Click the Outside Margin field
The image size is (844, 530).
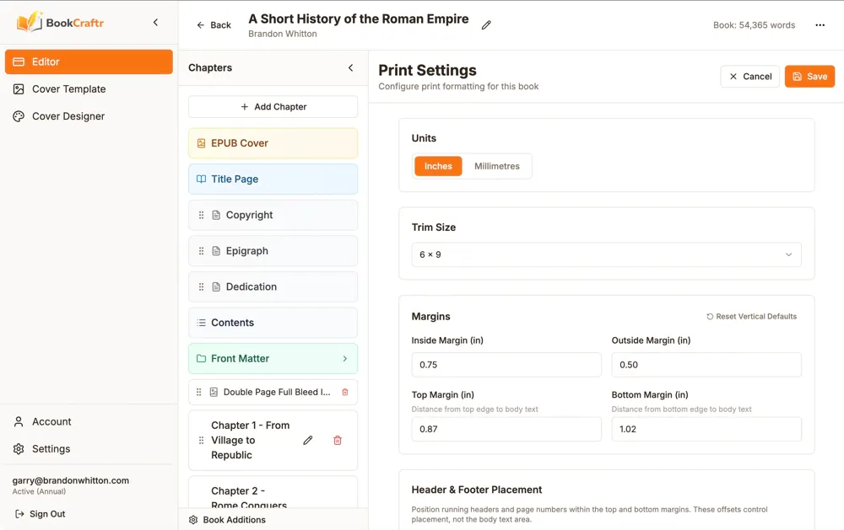pyautogui.click(x=706, y=365)
